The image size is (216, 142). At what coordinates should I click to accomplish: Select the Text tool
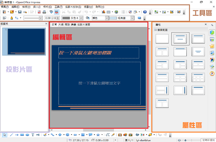[x=33, y=135]
